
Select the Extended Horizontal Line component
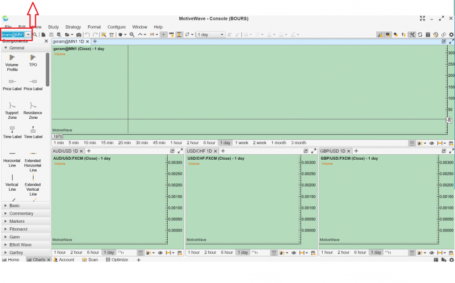33,161
